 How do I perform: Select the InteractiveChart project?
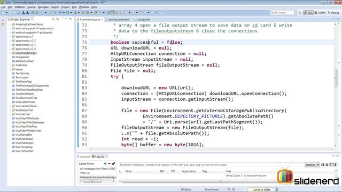click(x=25, y=61)
